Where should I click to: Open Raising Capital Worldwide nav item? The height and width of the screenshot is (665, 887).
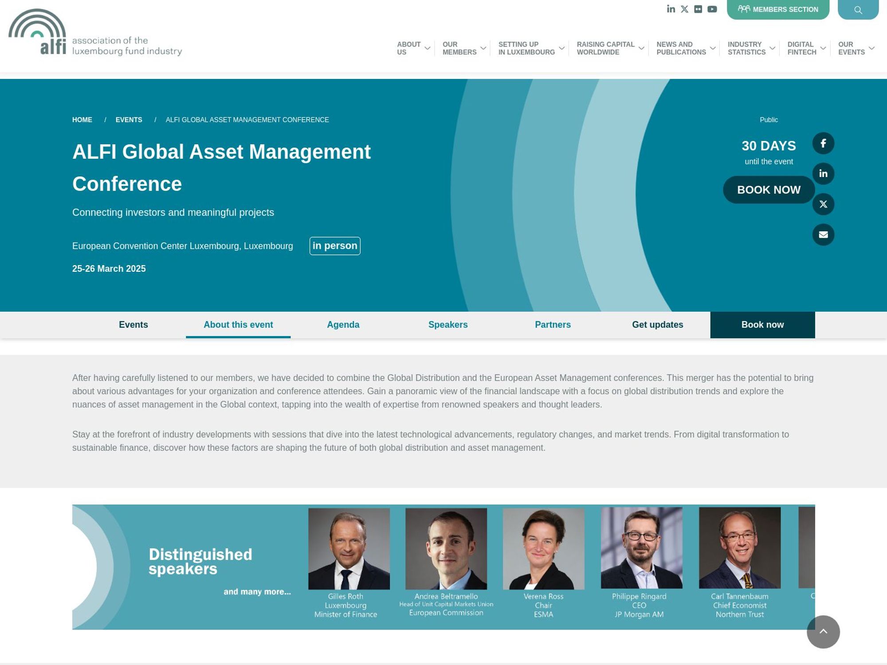[605, 48]
